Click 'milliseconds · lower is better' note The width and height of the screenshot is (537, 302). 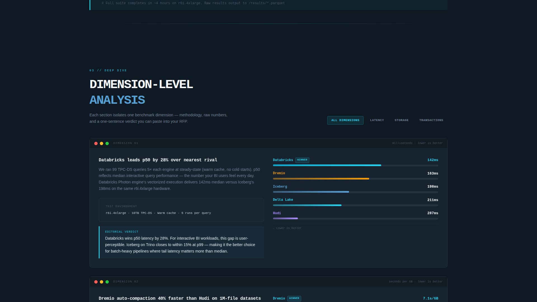click(417, 143)
